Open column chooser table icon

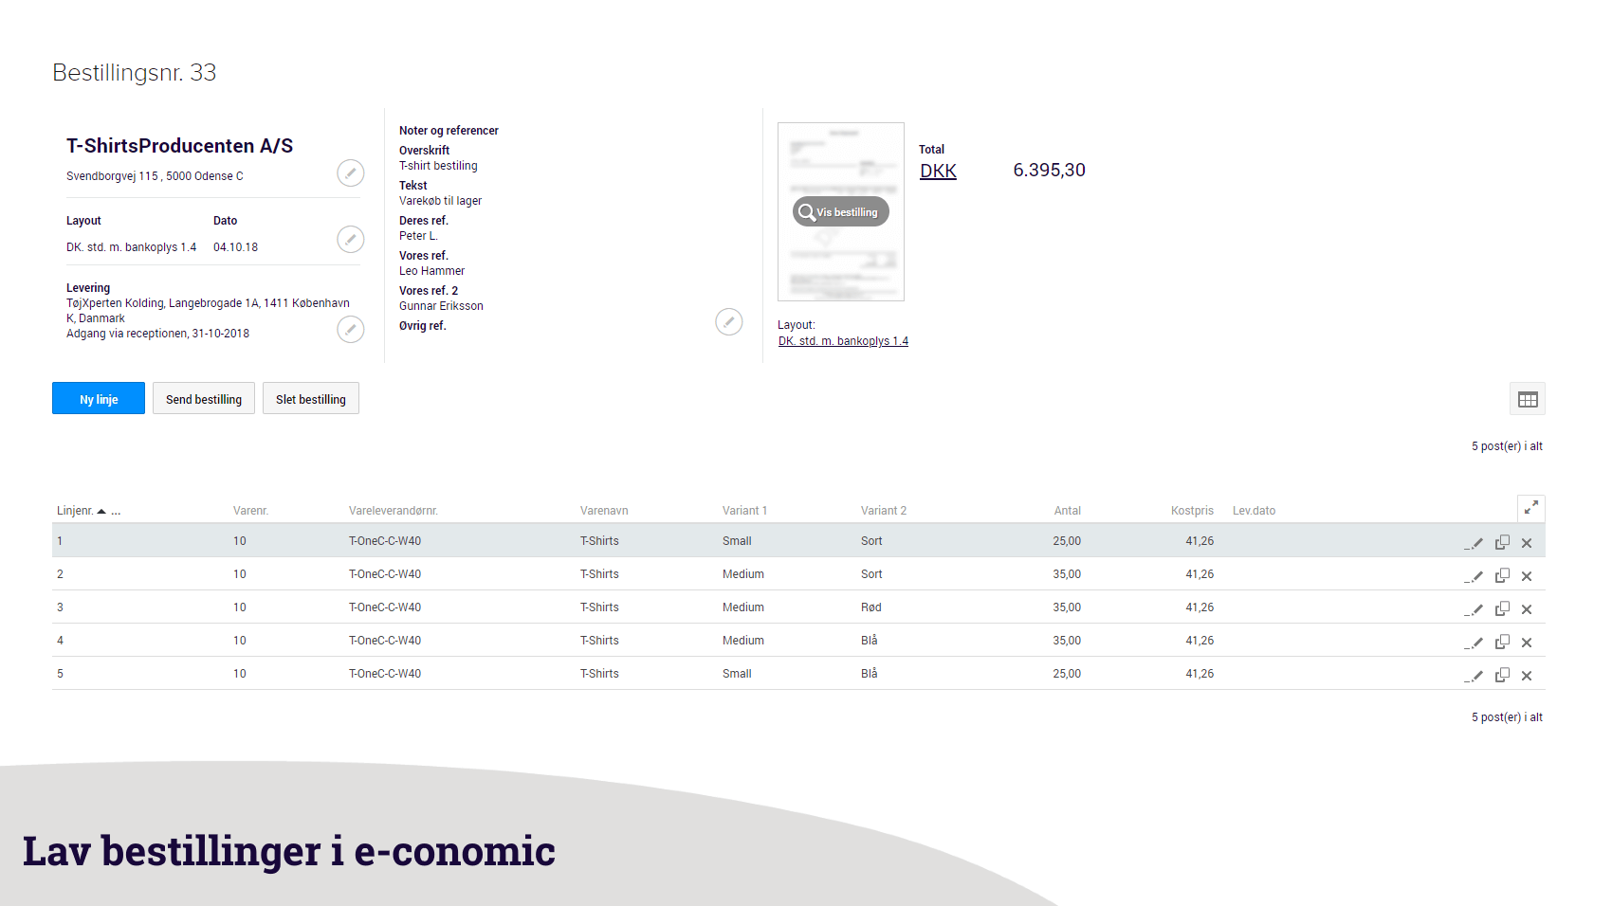(x=1528, y=399)
